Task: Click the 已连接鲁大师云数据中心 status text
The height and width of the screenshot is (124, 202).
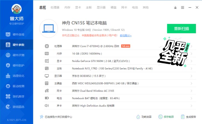Action: (58, 117)
